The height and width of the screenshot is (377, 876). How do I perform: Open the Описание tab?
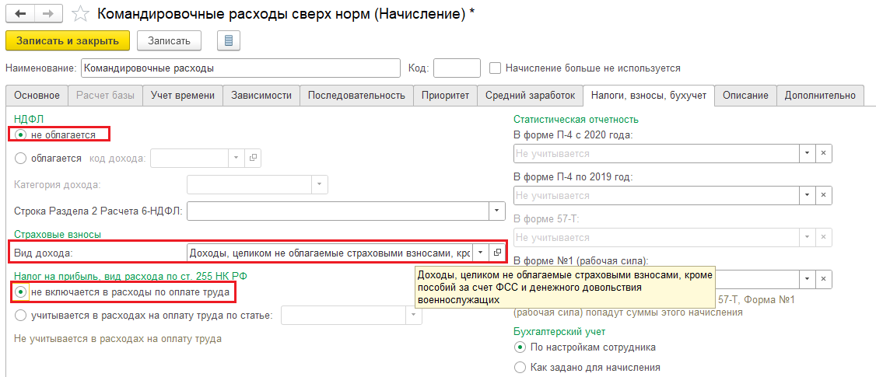[745, 96]
